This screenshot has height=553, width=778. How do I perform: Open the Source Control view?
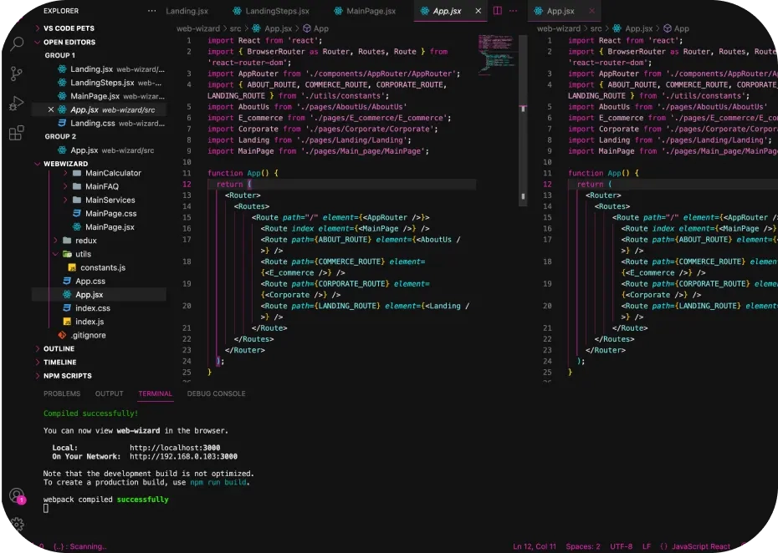click(16, 74)
